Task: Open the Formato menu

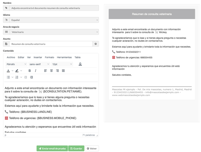Action: (x=50, y=57)
